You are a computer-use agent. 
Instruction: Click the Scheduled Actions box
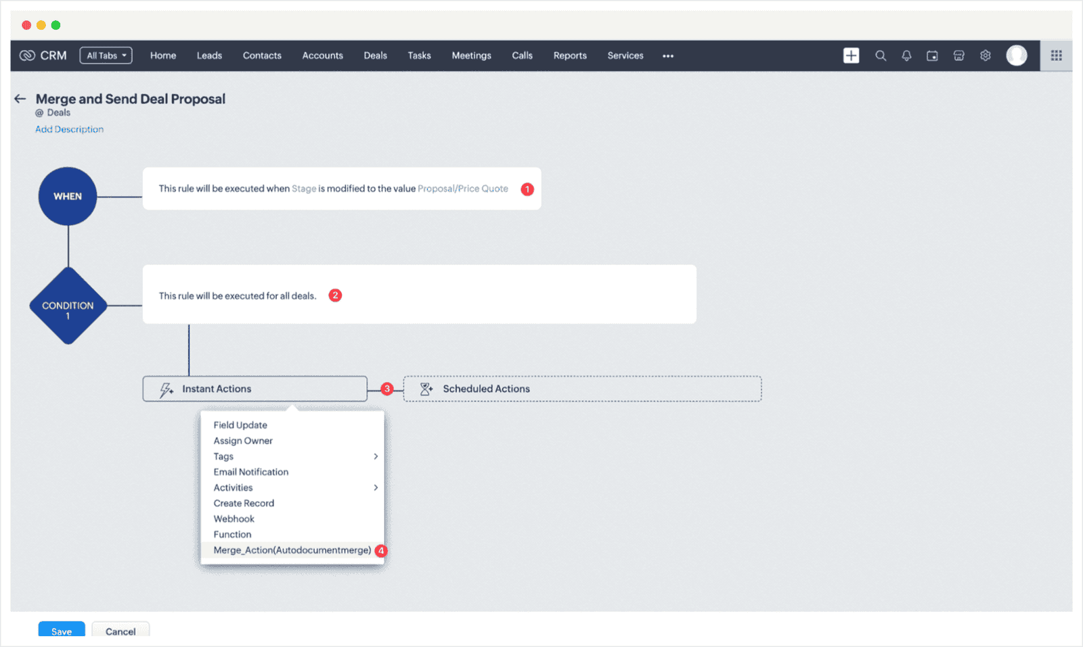(582, 389)
